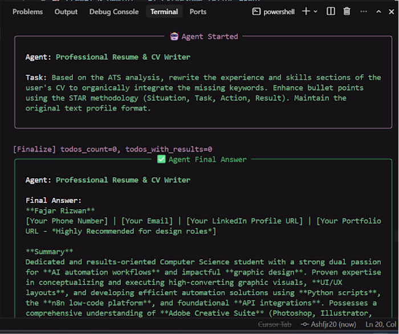Click the green checkmark emoji icon
Viewport: 399px width, 334px height.
(161, 160)
